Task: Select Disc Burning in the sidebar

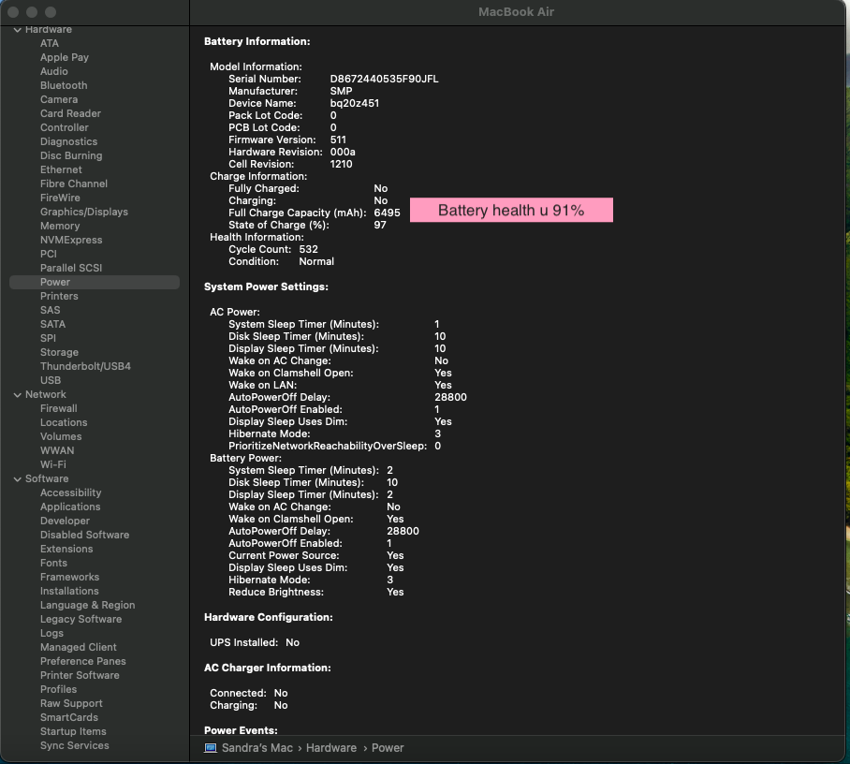Action: click(71, 156)
